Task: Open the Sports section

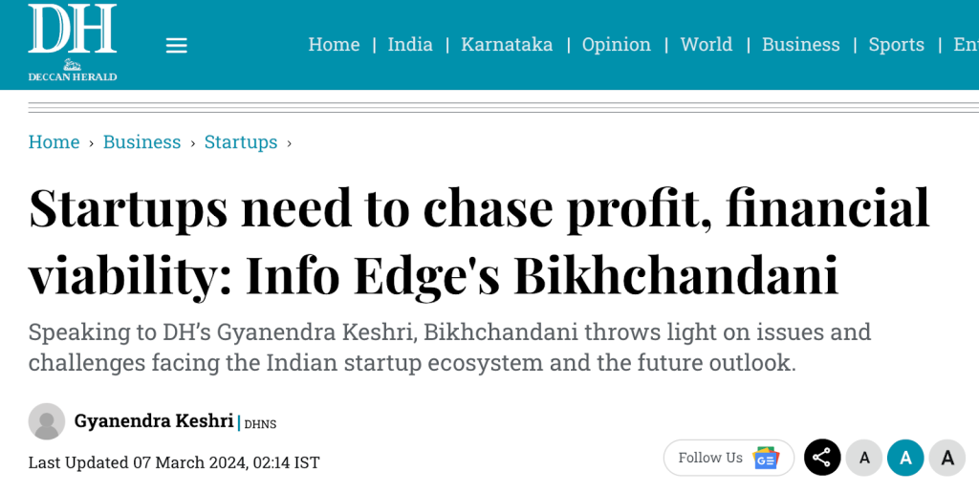Action: pos(896,45)
